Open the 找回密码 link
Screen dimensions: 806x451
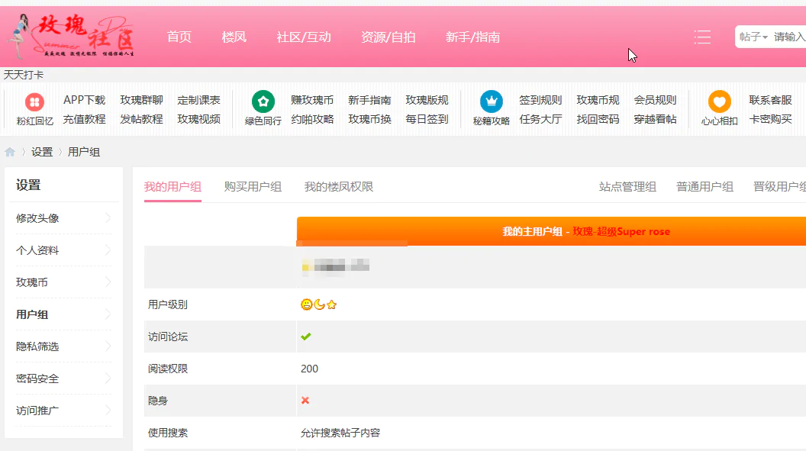coord(598,119)
